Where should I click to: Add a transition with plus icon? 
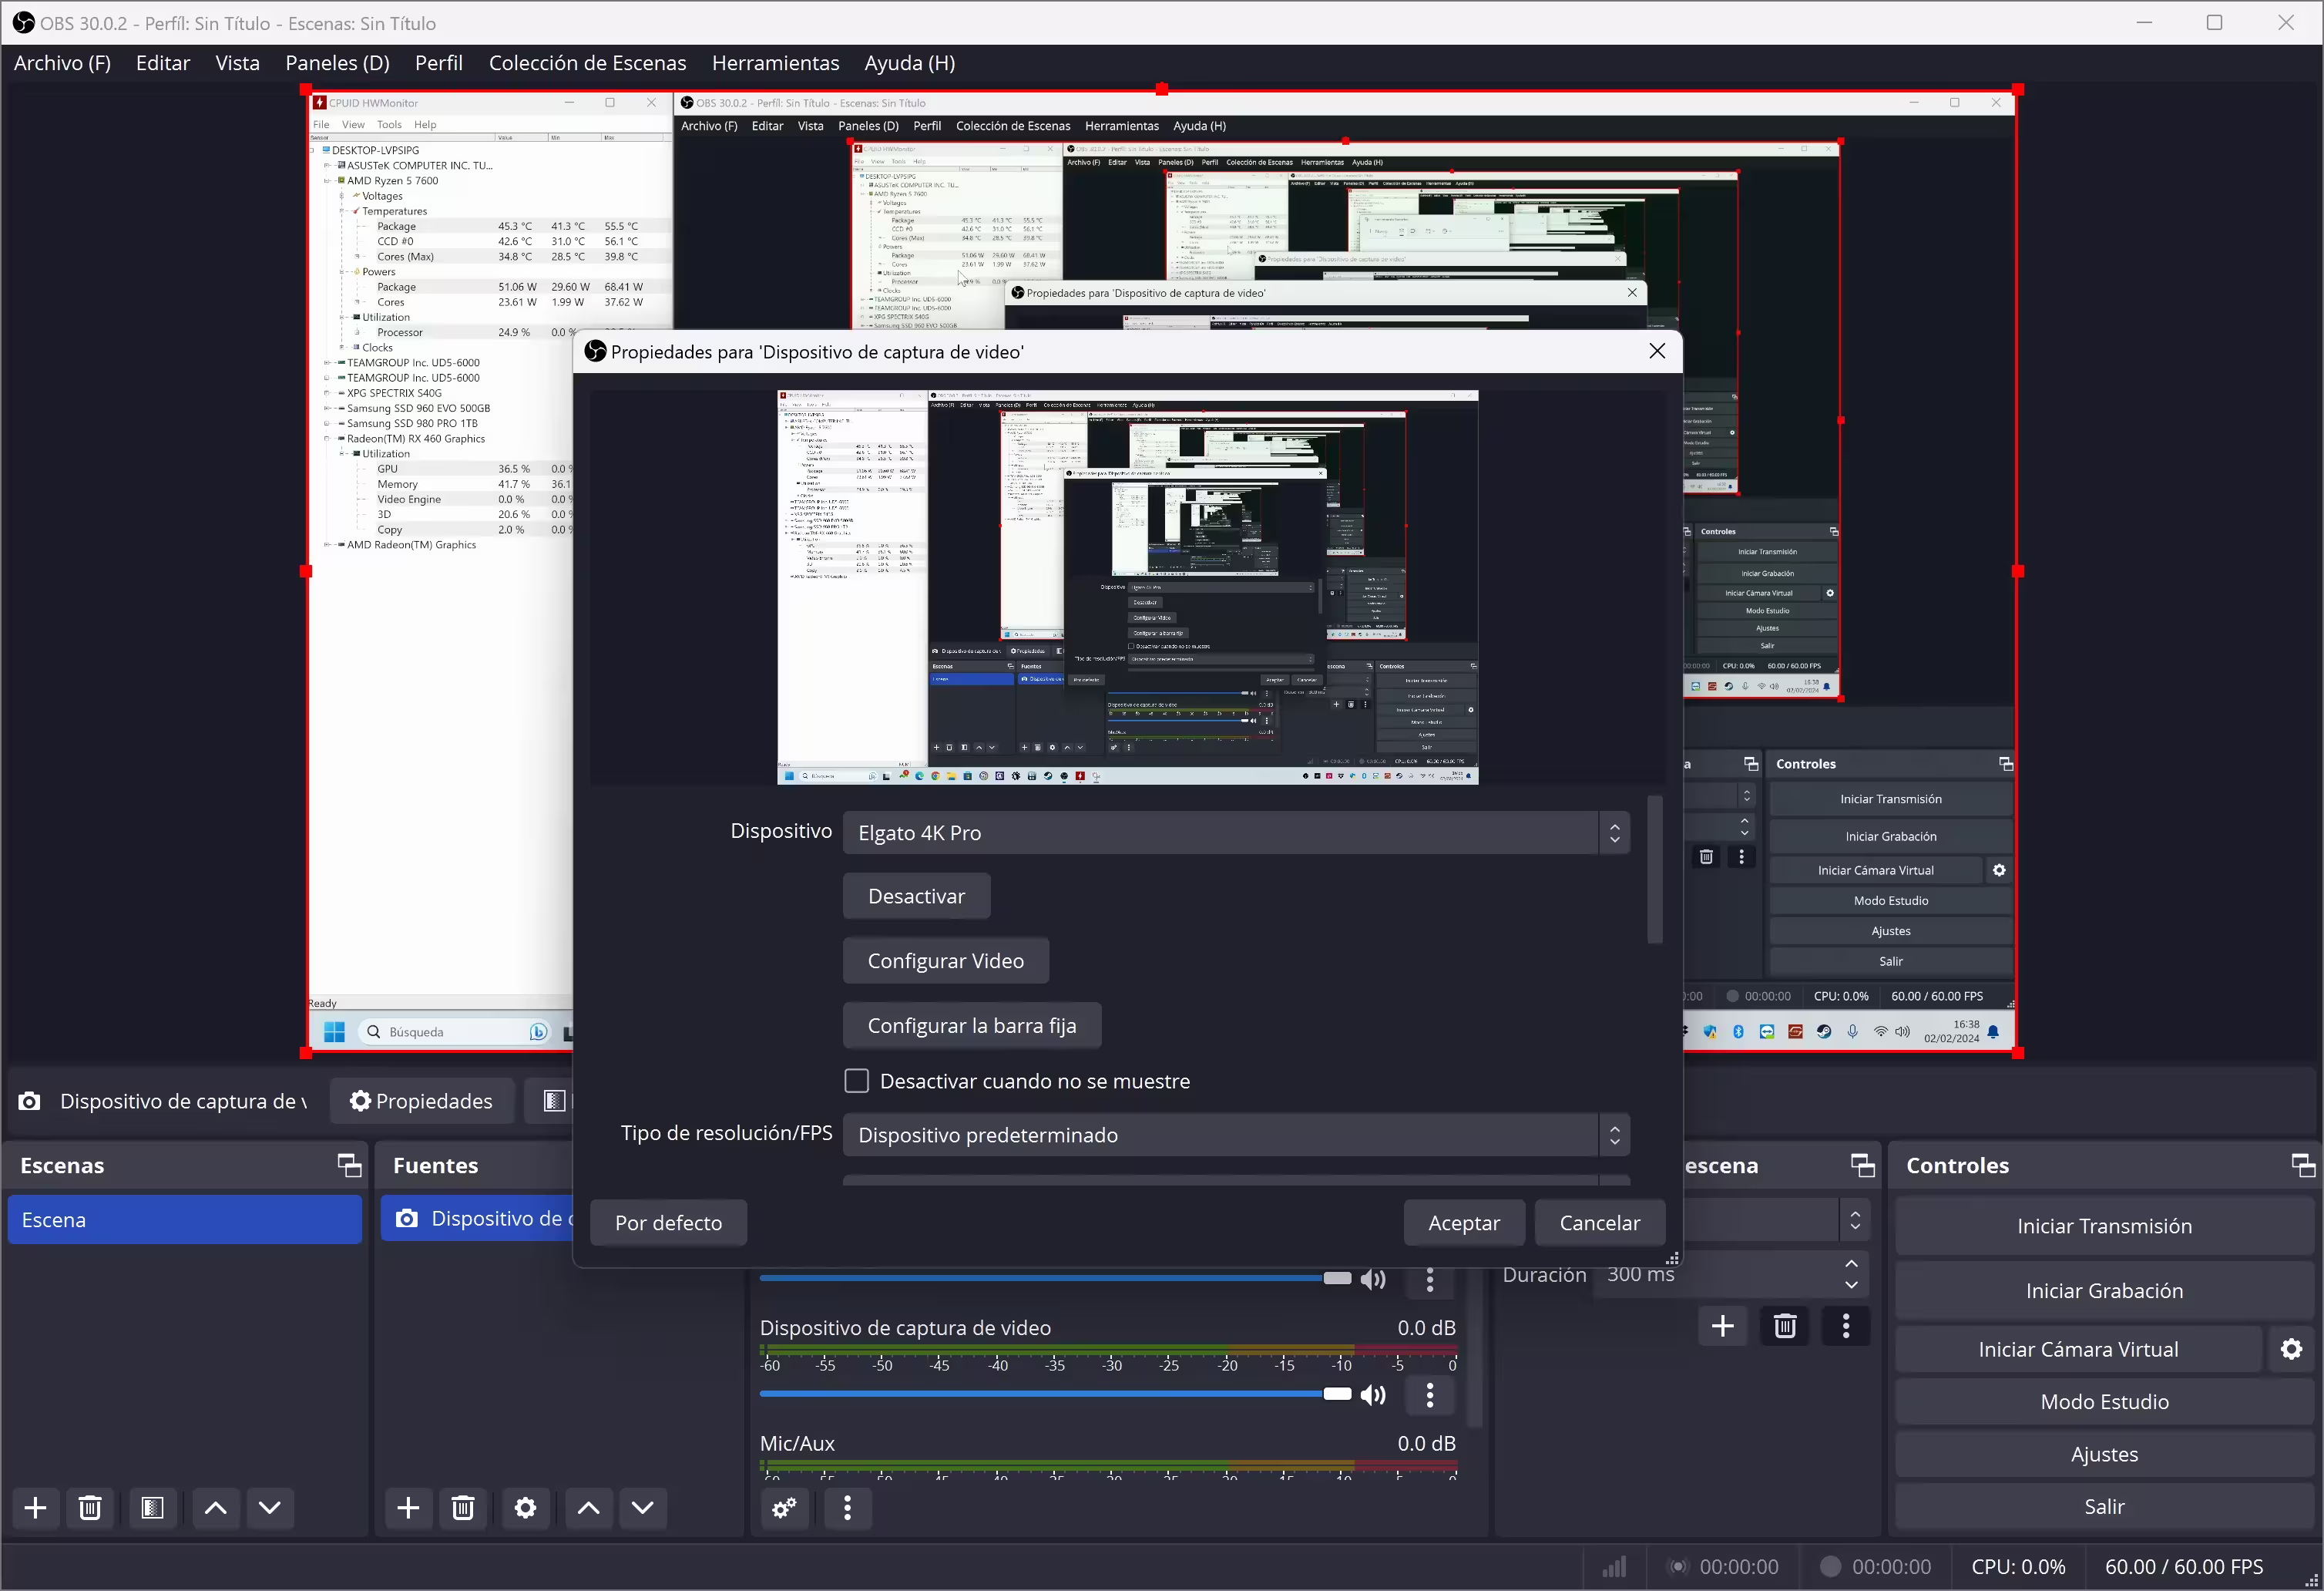coord(1723,1327)
